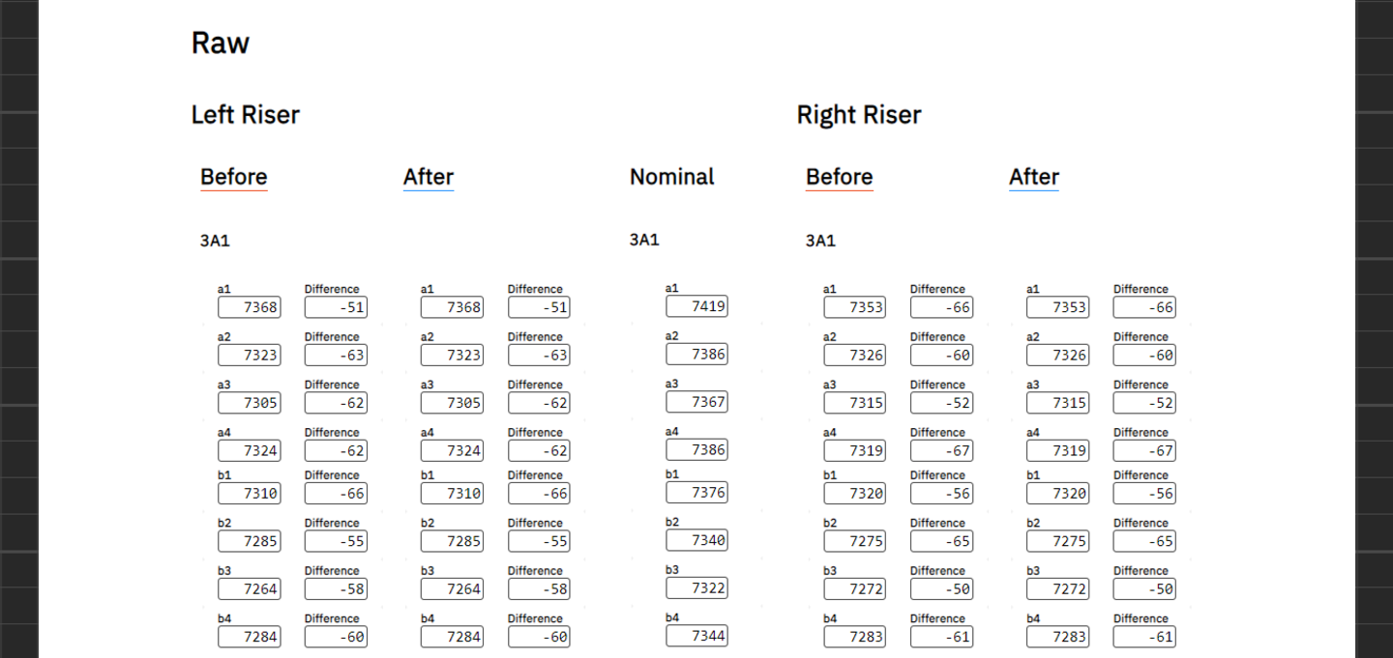Switch to the Before tab under Left Riser
This screenshot has height=658, width=1393.
click(x=233, y=177)
